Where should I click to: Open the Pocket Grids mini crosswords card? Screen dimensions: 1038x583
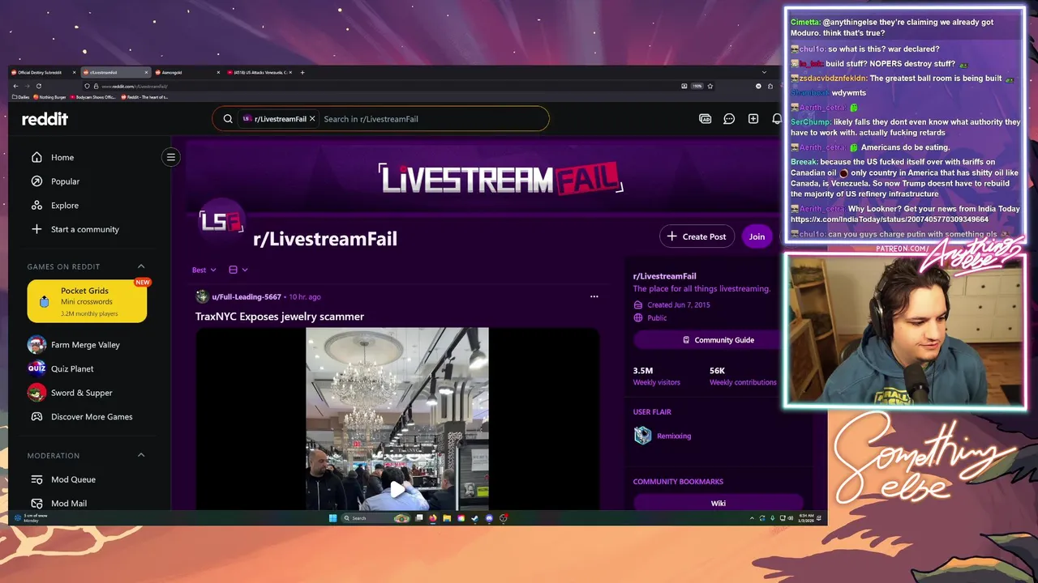tap(87, 301)
